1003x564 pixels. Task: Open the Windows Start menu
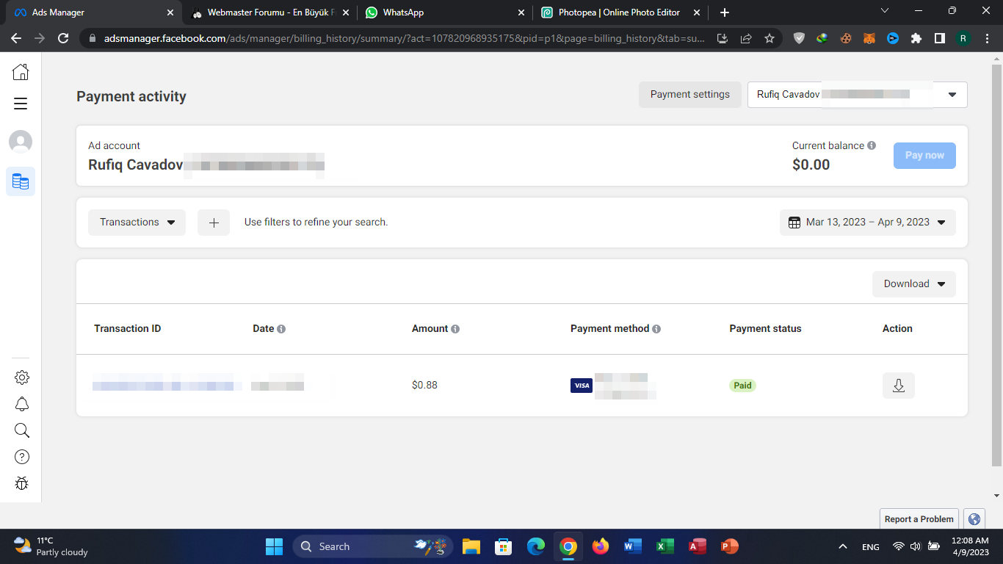pos(274,547)
